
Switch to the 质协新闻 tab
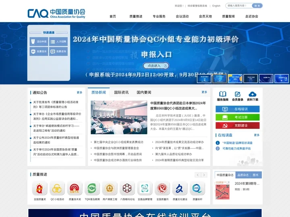(99, 92)
